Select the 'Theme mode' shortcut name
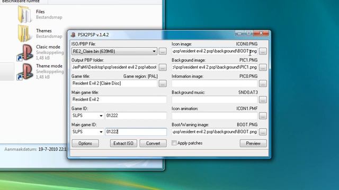 pos(49,66)
